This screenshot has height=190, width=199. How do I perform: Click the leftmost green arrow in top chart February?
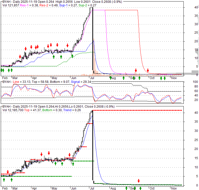pyautogui.click(x=1, y=70)
